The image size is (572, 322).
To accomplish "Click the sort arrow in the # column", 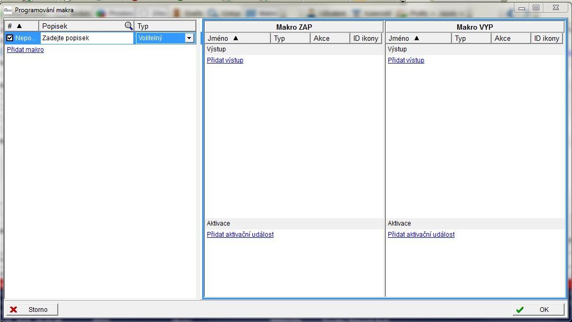I will tap(19, 26).
